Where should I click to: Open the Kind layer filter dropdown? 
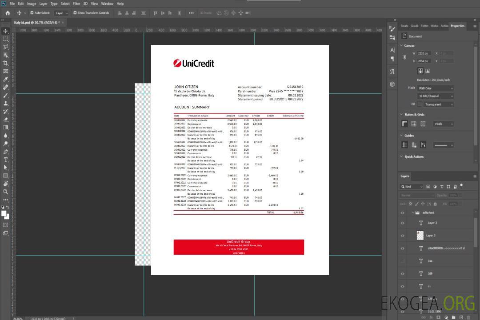pos(412,187)
